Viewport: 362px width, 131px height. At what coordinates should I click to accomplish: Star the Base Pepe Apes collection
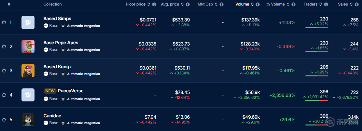(4, 46)
